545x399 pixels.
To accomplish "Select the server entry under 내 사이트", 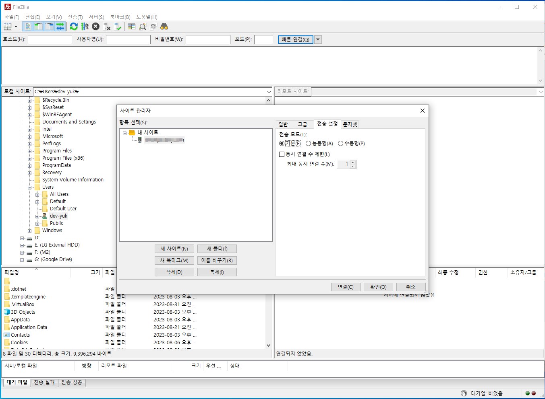I will (165, 140).
